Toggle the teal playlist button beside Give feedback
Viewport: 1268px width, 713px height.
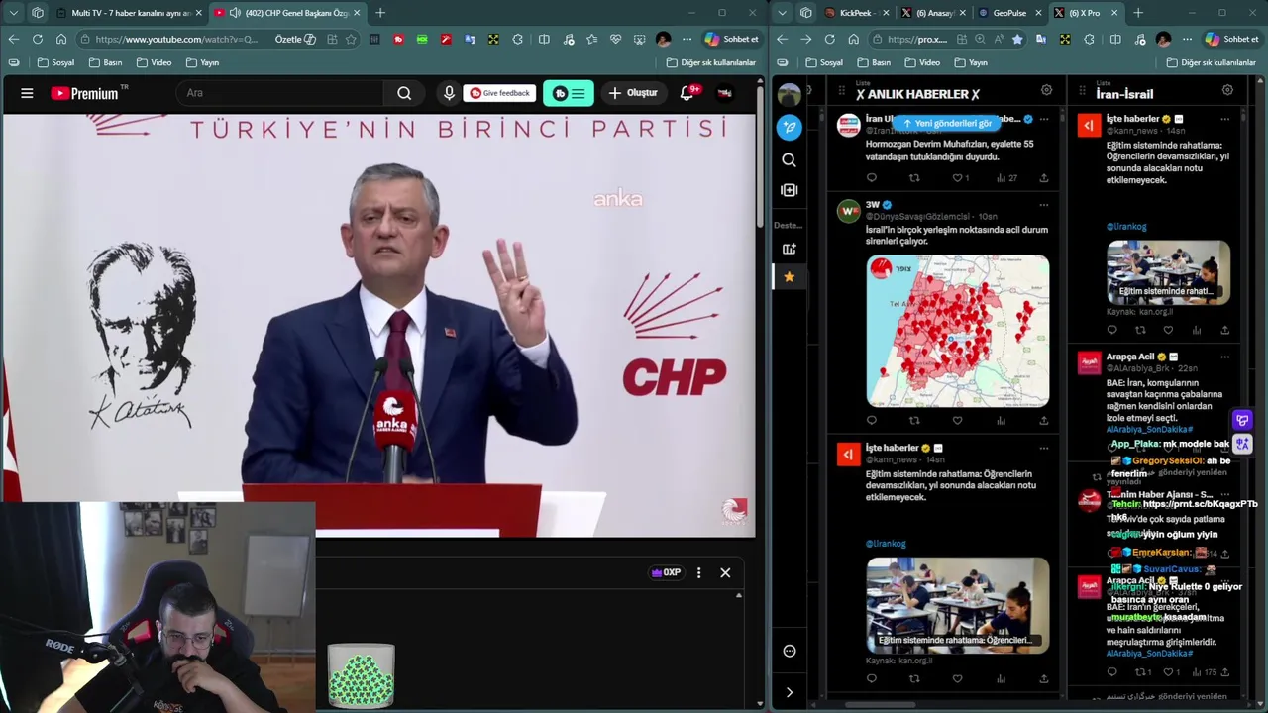point(569,93)
